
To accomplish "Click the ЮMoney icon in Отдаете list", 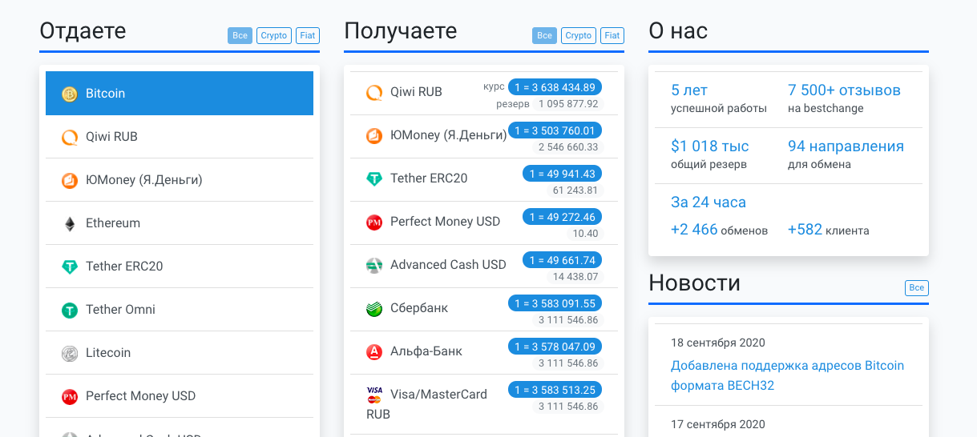I will click(x=70, y=180).
